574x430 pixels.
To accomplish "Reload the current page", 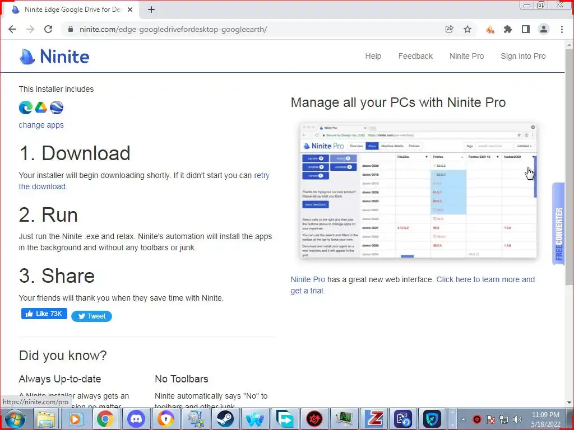I will 48,29.
